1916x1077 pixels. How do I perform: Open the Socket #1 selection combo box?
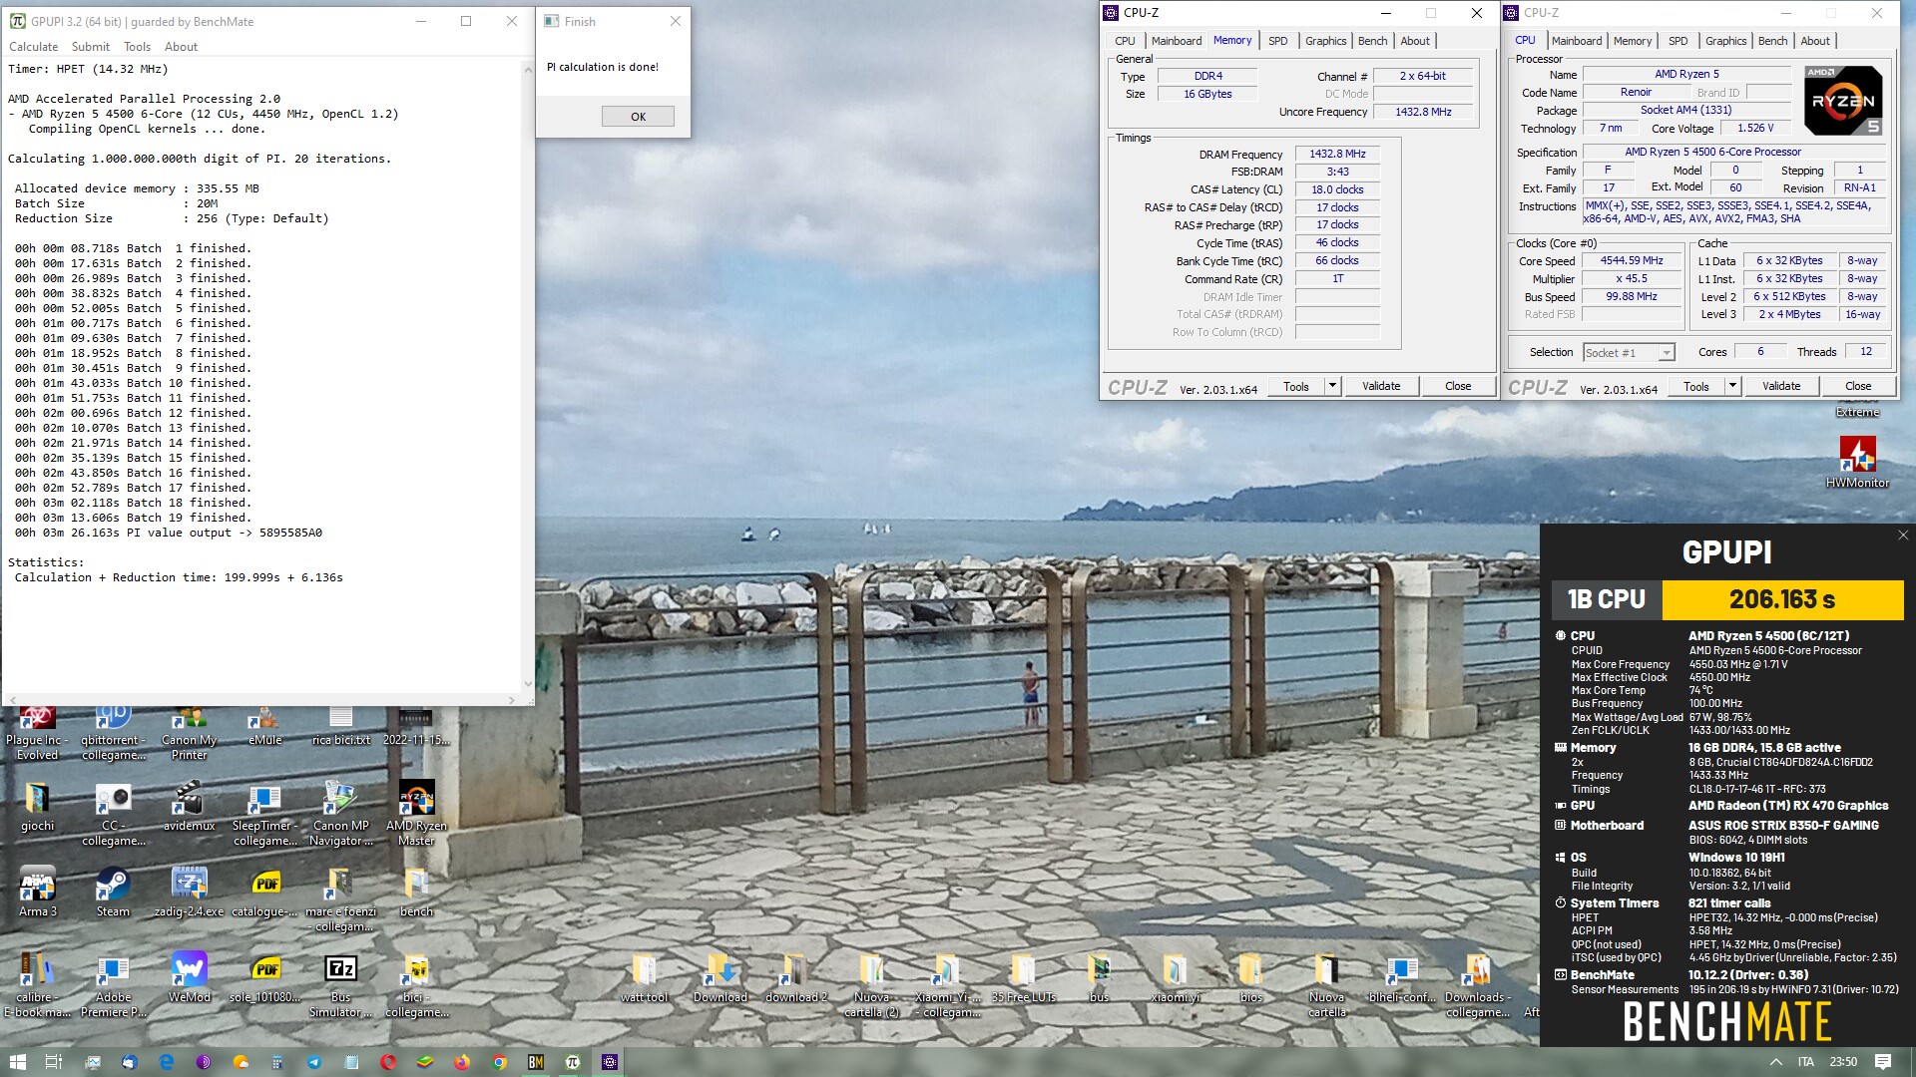click(1628, 353)
